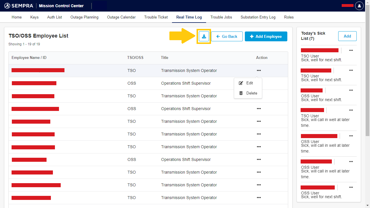Image resolution: width=370 pixels, height=208 pixels.
Task: Open ellipsis menu for last sick list entry
Action: point(351,187)
